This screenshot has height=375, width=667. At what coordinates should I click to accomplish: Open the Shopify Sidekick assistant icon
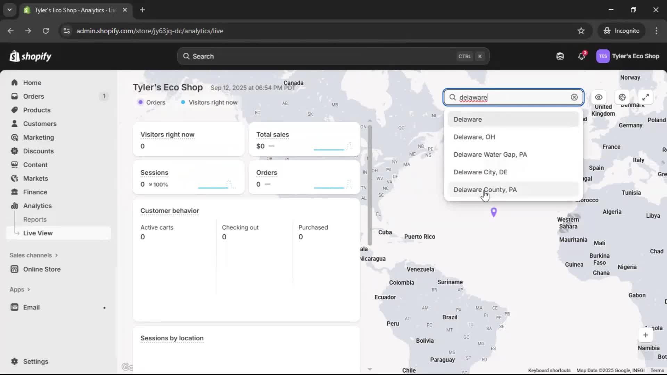[x=560, y=56]
